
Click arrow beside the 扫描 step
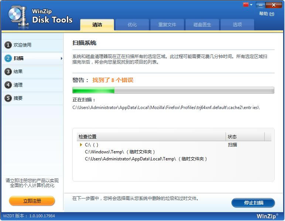point(61,58)
